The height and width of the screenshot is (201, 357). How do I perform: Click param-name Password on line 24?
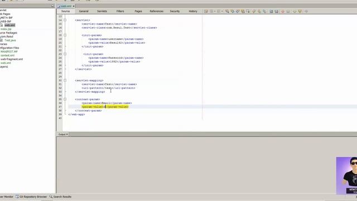tap(116, 58)
